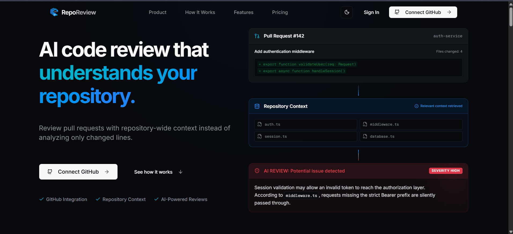
Task: Open the Product nav menu
Action: point(157,12)
